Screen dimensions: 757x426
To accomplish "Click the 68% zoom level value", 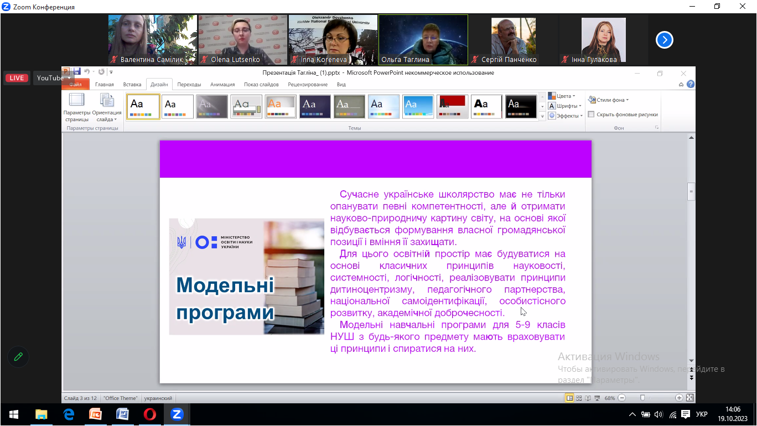I will [x=610, y=398].
